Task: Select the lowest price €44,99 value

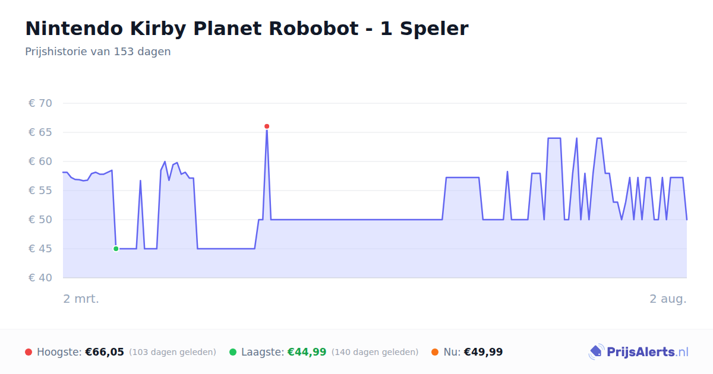Action: click(307, 352)
